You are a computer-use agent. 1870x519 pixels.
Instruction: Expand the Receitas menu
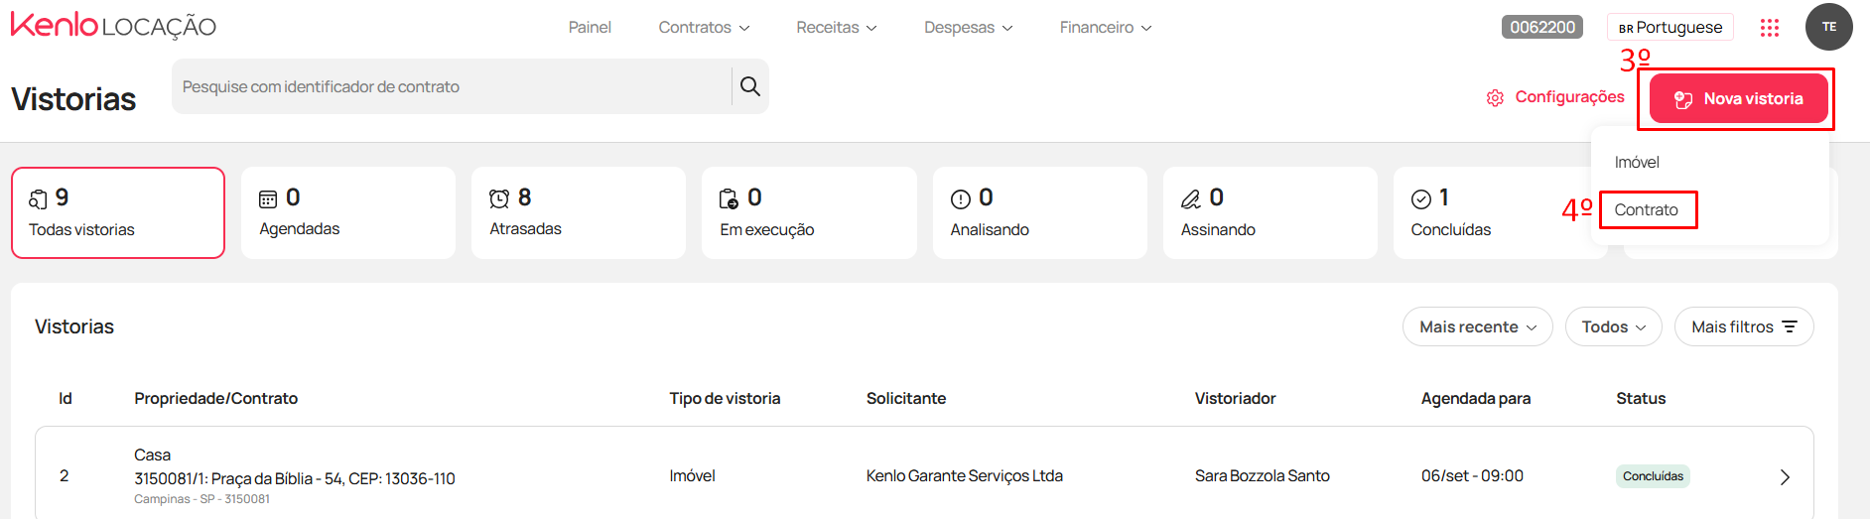[x=836, y=27]
